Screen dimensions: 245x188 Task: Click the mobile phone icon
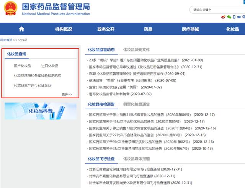click(234, 17)
